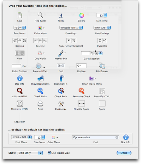This screenshot has height=164, width=141.
Task: Click the Separator item
Action: coord(20,116)
